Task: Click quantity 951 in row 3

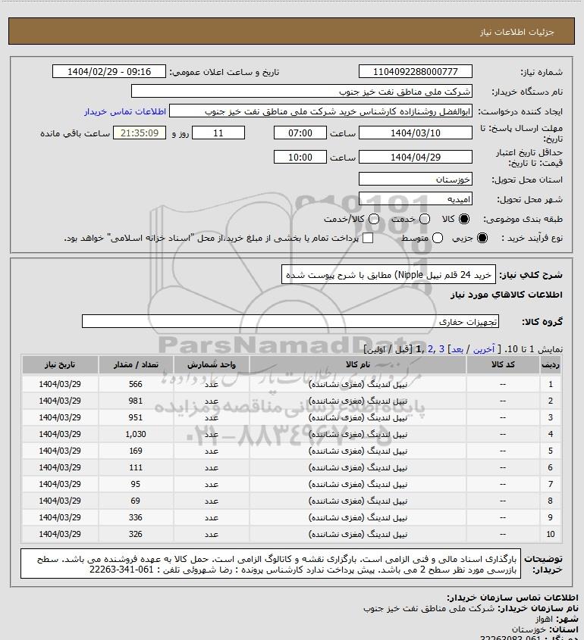Action: click(136, 417)
